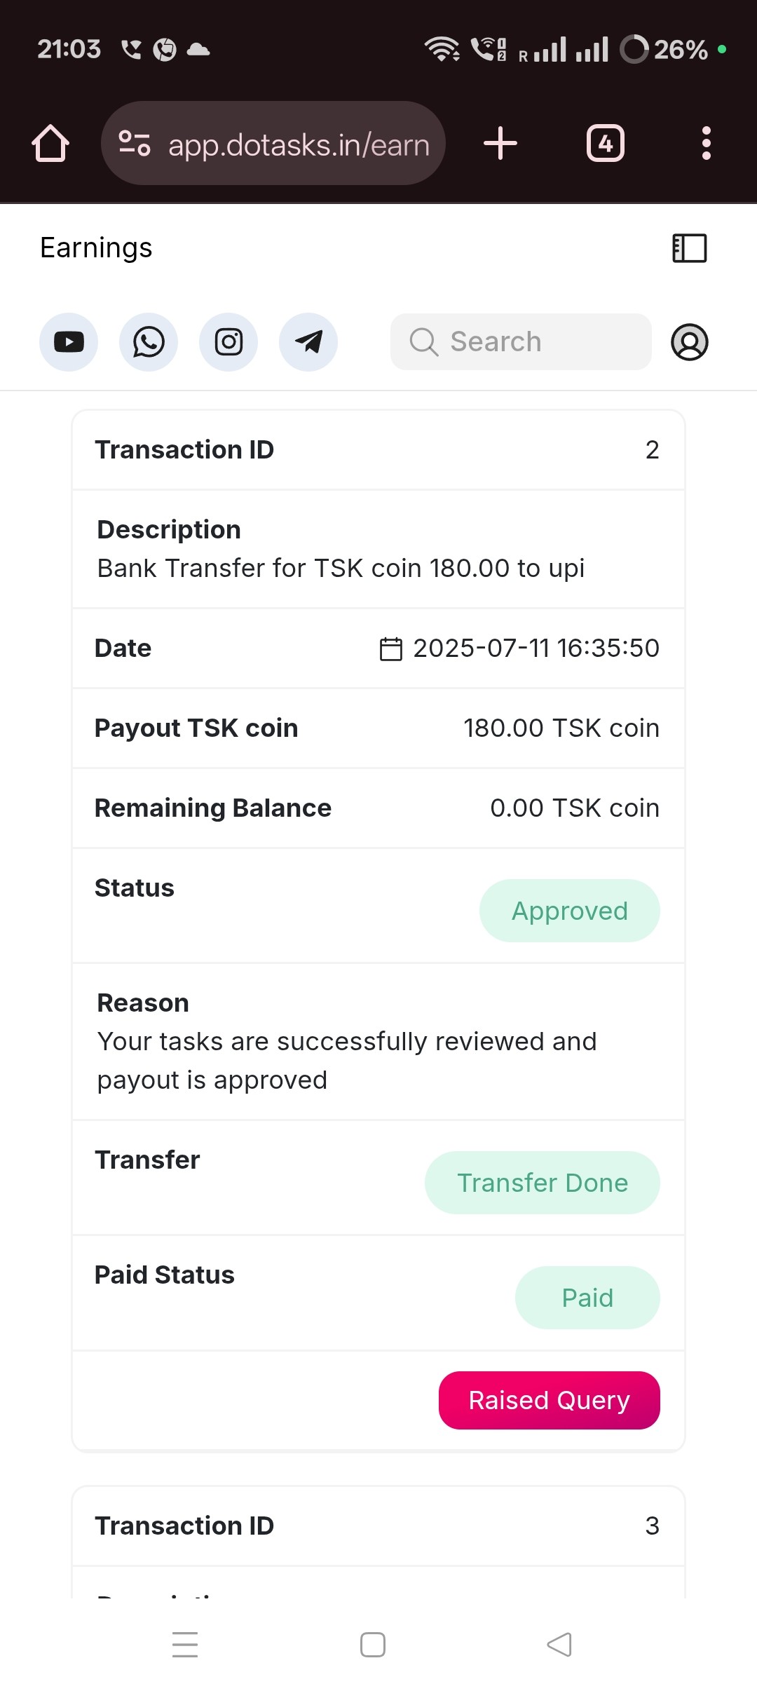Image resolution: width=757 pixels, height=1691 pixels.
Task: Open a new browser tab
Action: 500,144
